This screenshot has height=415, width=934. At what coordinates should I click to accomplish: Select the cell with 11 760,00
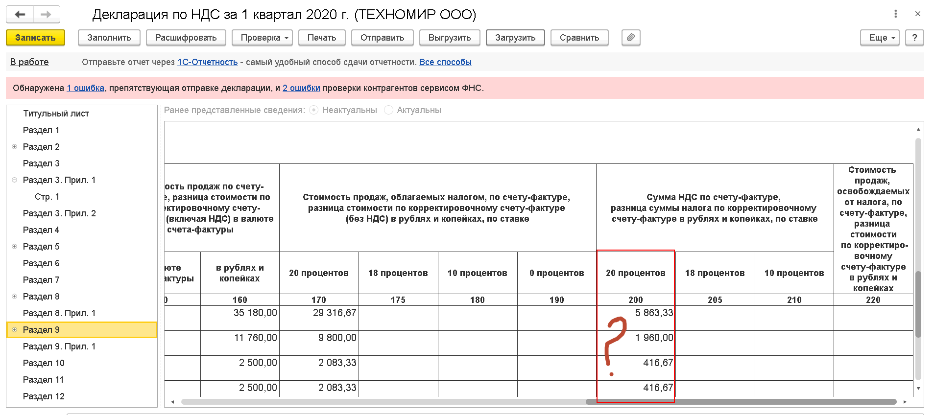tap(240, 343)
